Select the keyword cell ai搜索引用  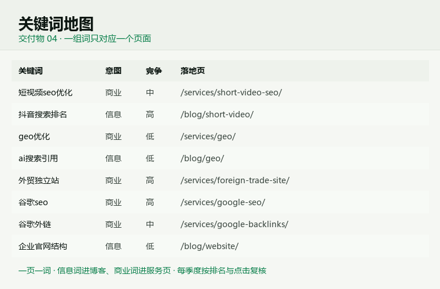[x=38, y=158]
